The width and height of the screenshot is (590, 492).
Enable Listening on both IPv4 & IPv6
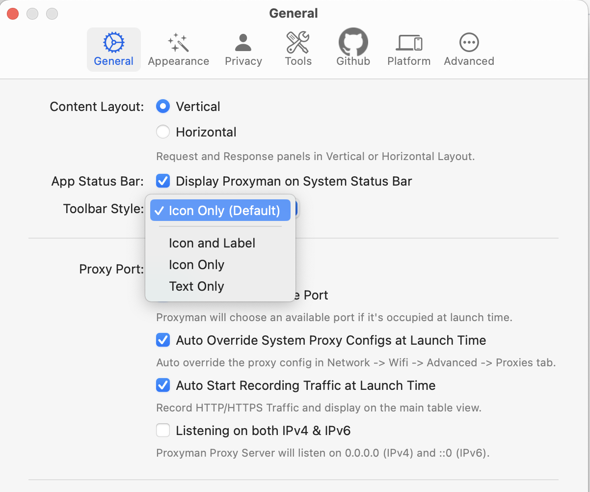pos(162,430)
